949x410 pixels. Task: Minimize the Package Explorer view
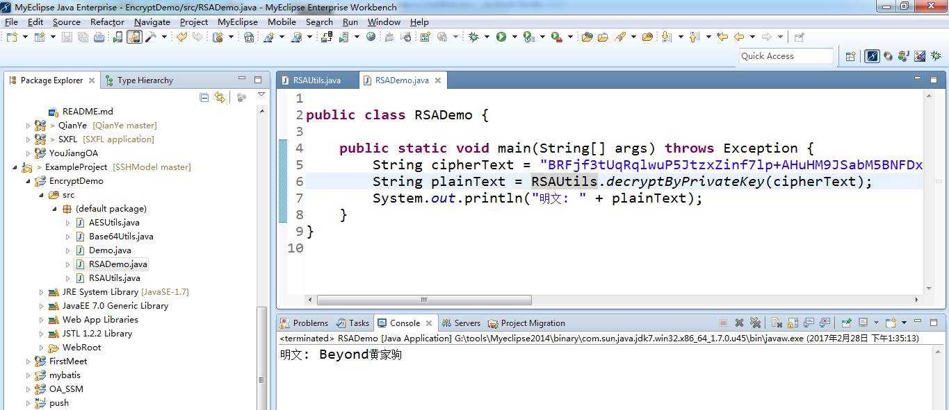(x=242, y=79)
